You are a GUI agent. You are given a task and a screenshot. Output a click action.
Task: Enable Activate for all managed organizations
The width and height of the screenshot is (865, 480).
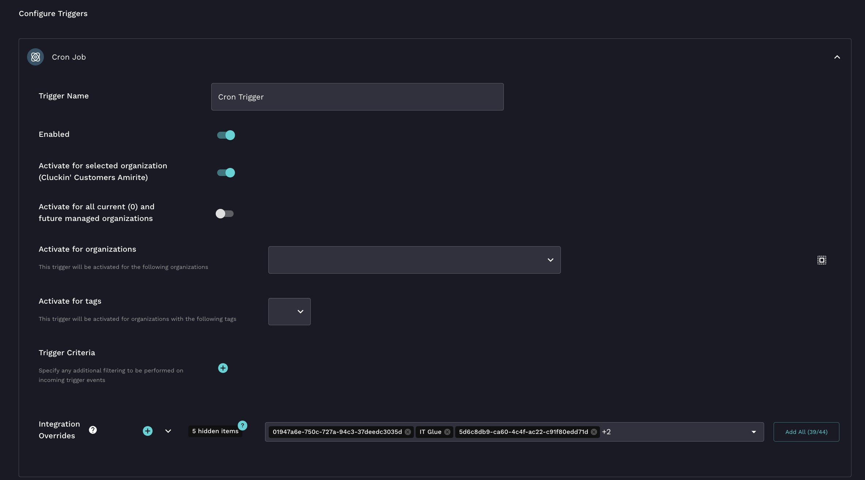click(x=224, y=214)
